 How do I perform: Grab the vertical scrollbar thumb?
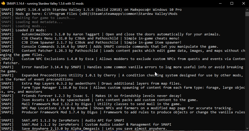247,14
